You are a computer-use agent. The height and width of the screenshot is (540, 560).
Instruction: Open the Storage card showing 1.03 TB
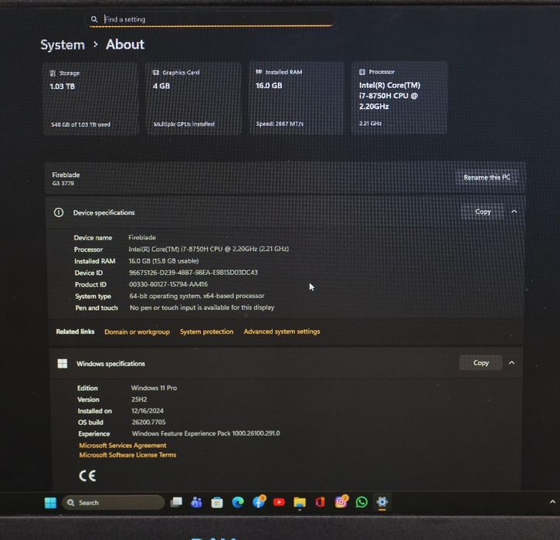pyautogui.click(x=90, y=99)
